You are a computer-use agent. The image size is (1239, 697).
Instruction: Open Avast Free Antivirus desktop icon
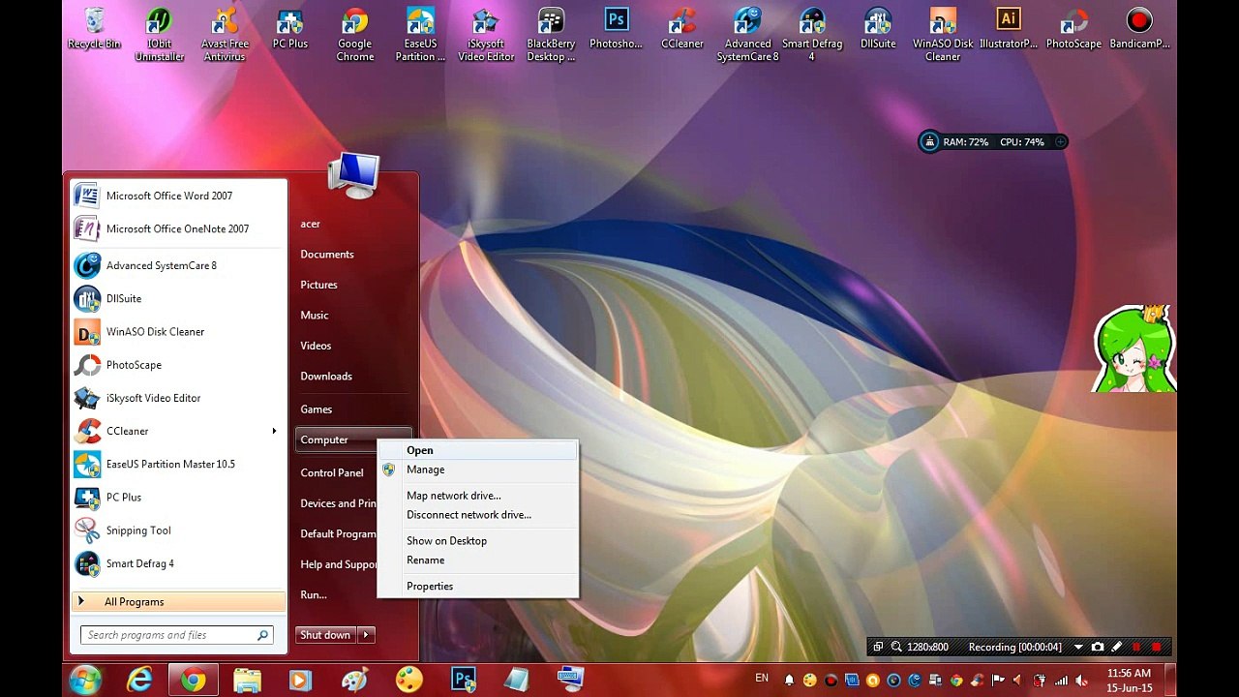(x=225, y=35)
